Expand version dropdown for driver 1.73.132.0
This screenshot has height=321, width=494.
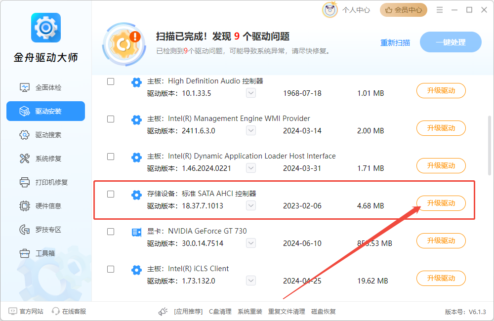tap(251, 281)
